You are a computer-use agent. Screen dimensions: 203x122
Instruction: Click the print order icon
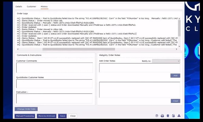[162, 116]
